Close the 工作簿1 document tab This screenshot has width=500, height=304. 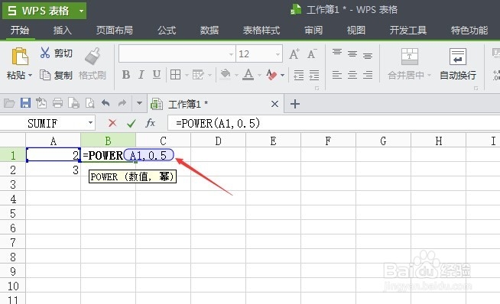click(274, 104)
